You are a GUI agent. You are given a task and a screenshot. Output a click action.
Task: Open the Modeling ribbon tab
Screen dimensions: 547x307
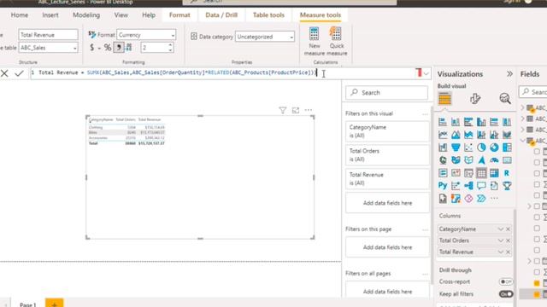pyautogui.click(x=86, y=15)
